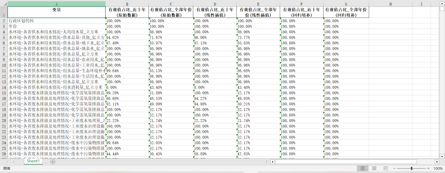The height and width of the screenshot is (173, 445).
Task: Select column G header
Action: point(346,4)
